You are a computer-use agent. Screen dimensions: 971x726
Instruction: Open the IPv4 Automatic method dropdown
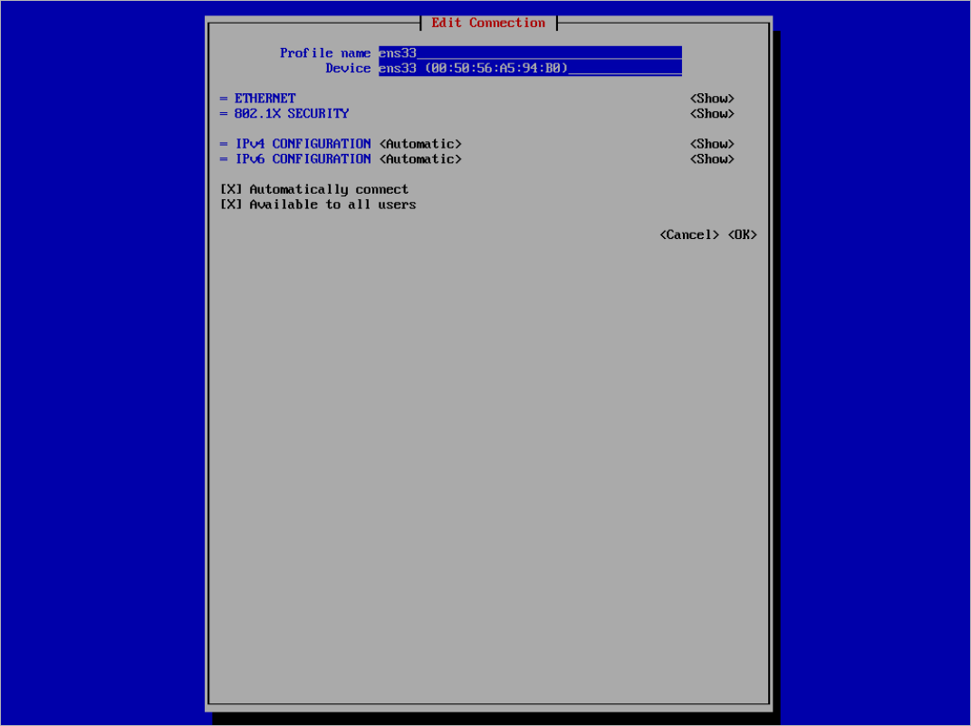[420, 144]
